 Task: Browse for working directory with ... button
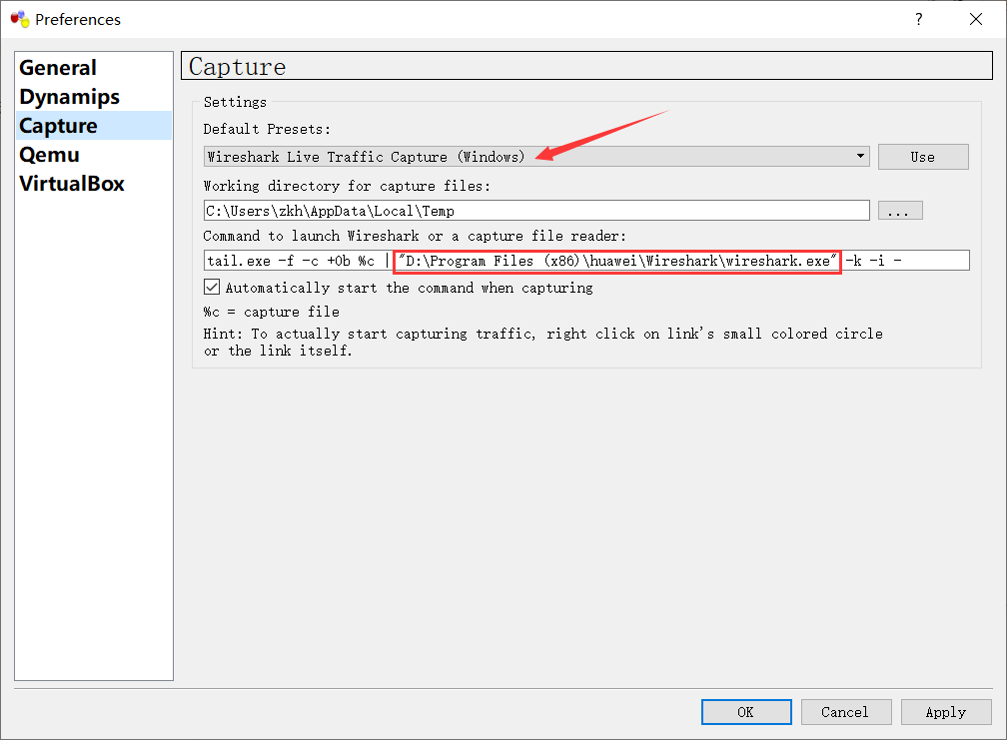(x=900, y=211)
